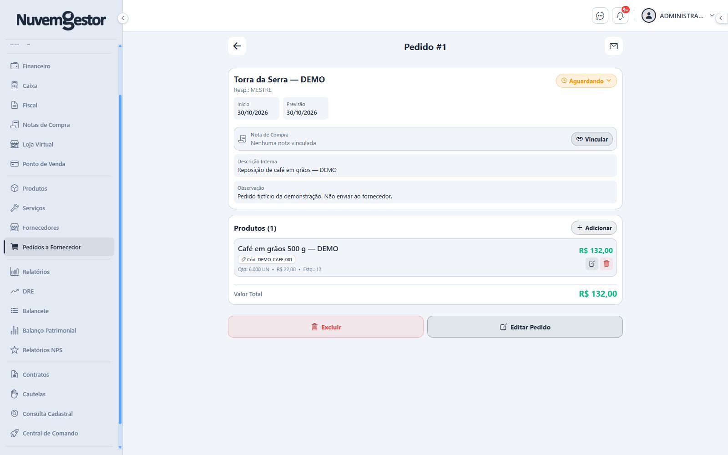
Task: Edit the Café em grãos product line
Action: click(x=591, y=263)
